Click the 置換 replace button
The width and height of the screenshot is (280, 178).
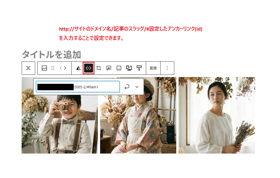coord(153,68)
